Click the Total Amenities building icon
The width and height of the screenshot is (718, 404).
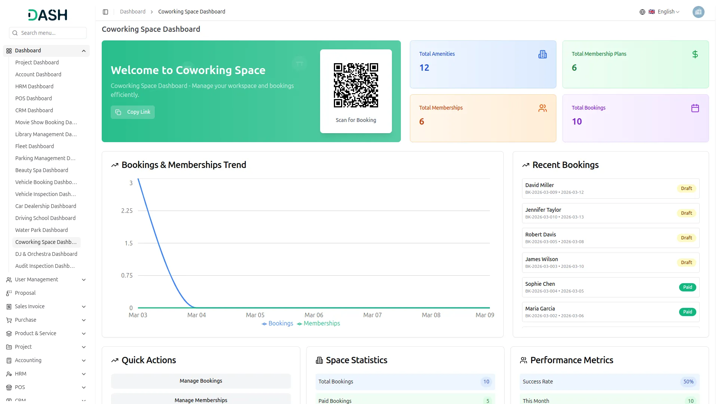(543, 54)
